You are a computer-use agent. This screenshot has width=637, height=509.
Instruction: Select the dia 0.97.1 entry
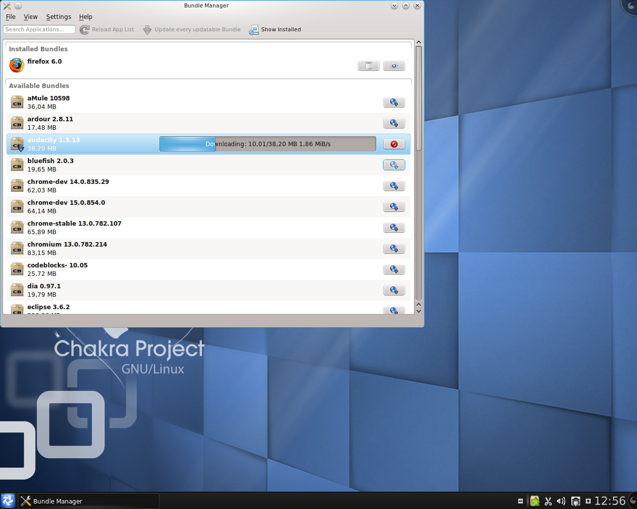(x=209, y=290)
